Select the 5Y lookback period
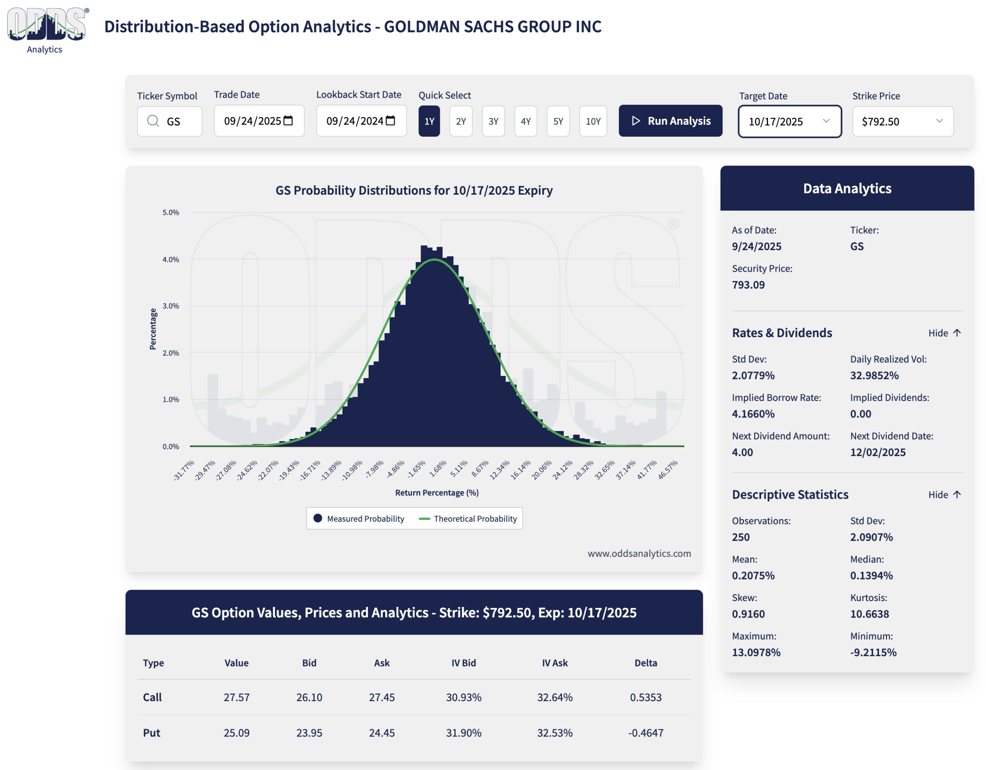Viewport: 986px width, 770px height. 558,121
